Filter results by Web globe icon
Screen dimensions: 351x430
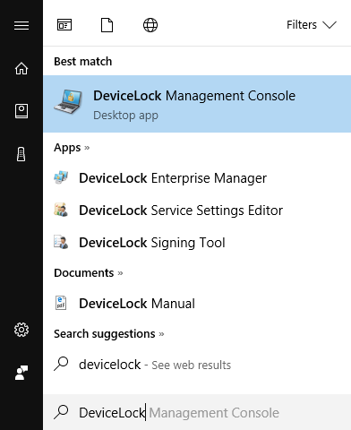point(150,25)
